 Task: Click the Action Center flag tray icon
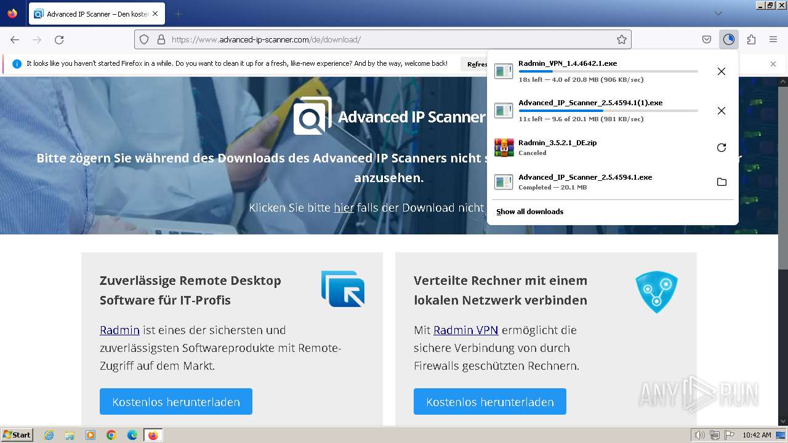(728, 435)
